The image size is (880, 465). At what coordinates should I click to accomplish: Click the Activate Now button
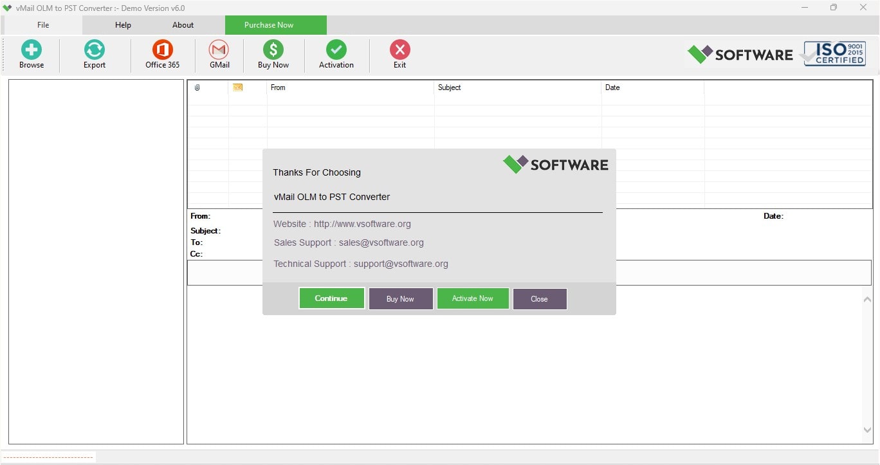tap(473, 298)
